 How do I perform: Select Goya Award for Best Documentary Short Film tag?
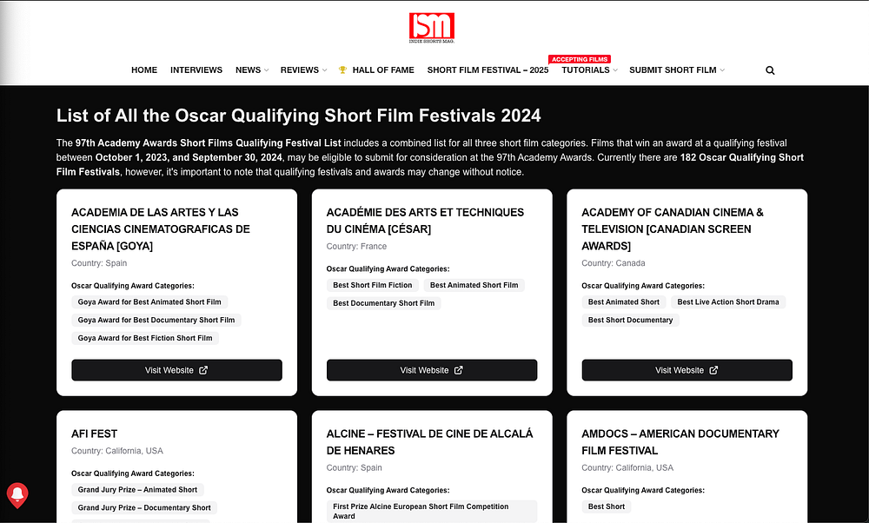[x=156, y=321]
